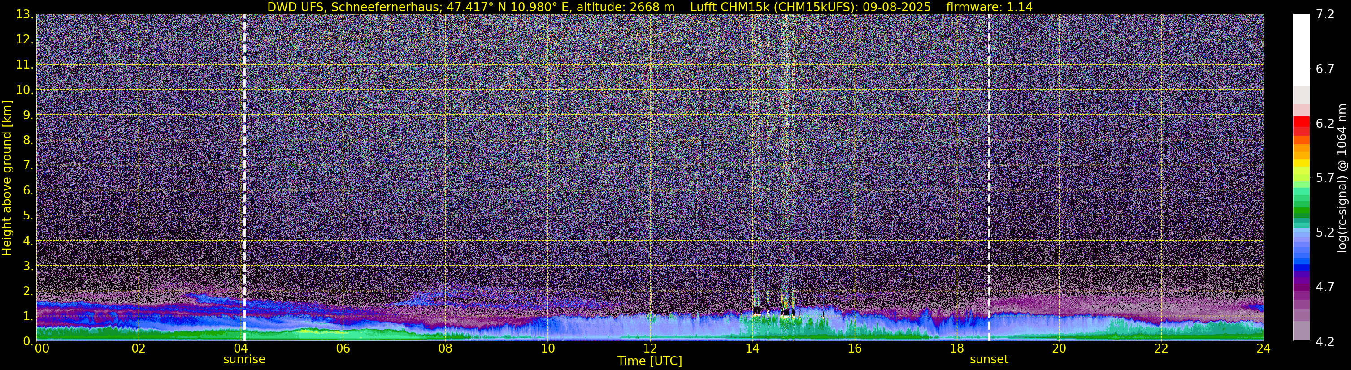Click the height axis tick label 12.
This screenshot has width=1351, height=370.
[24, 39]
